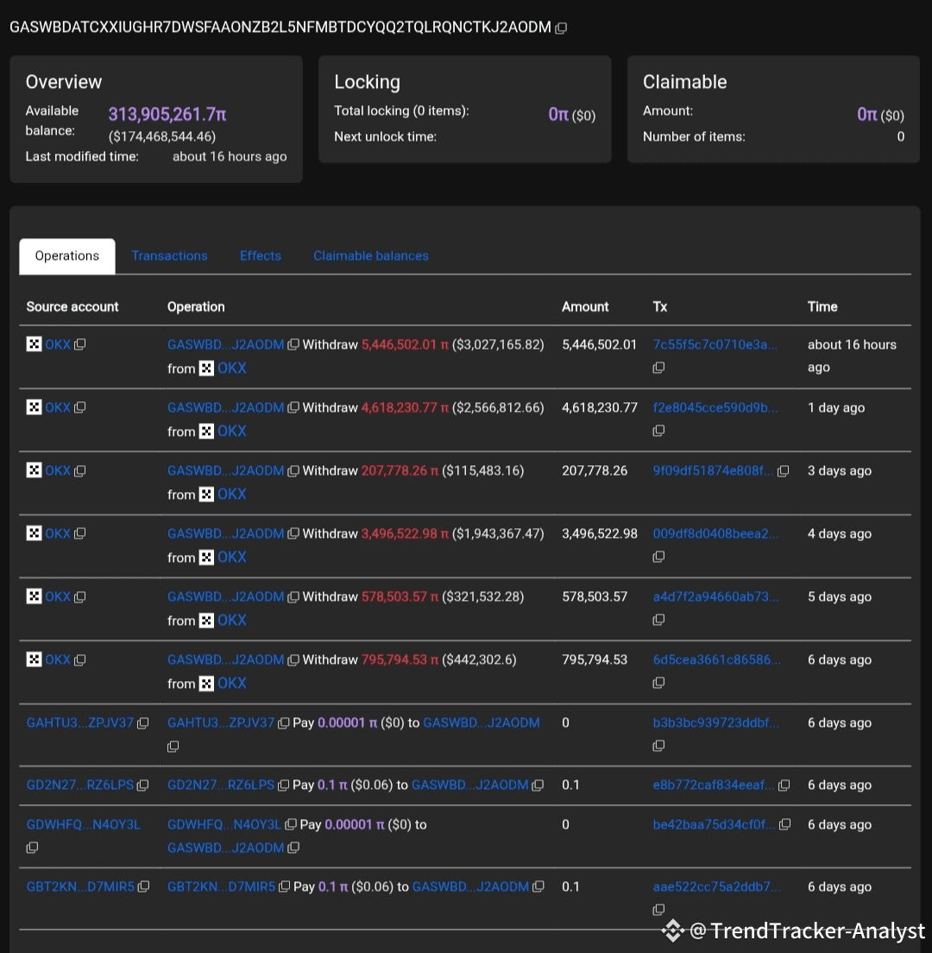Open transaction 009df8d0408beea2 link
Image resolution: width=932 pixels, height=953 pixels.
click(x=715, y=533)
